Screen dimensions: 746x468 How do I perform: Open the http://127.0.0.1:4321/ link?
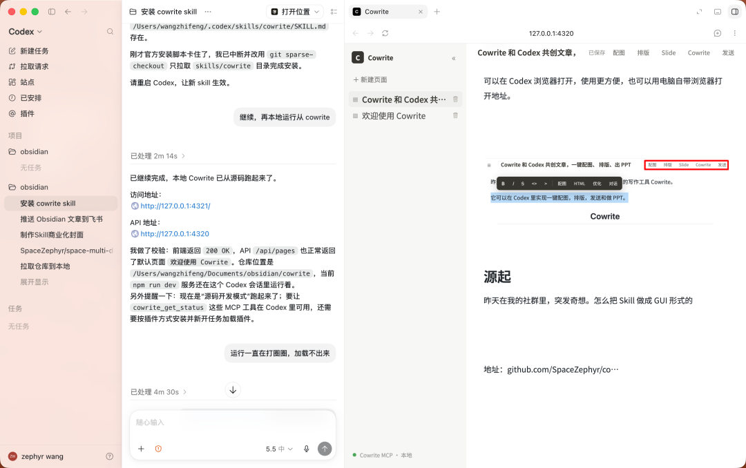[x=175, y=206]
